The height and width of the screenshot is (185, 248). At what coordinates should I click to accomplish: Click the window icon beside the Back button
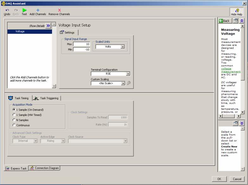(235, 21)
